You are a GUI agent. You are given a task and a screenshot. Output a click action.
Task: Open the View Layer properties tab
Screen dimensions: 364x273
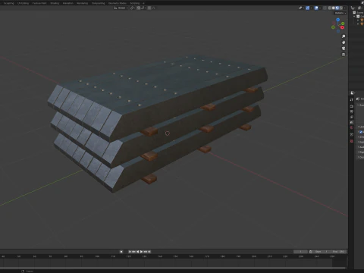pyautogui.click(x=352, y=118)
